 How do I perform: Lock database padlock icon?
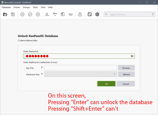80,14
